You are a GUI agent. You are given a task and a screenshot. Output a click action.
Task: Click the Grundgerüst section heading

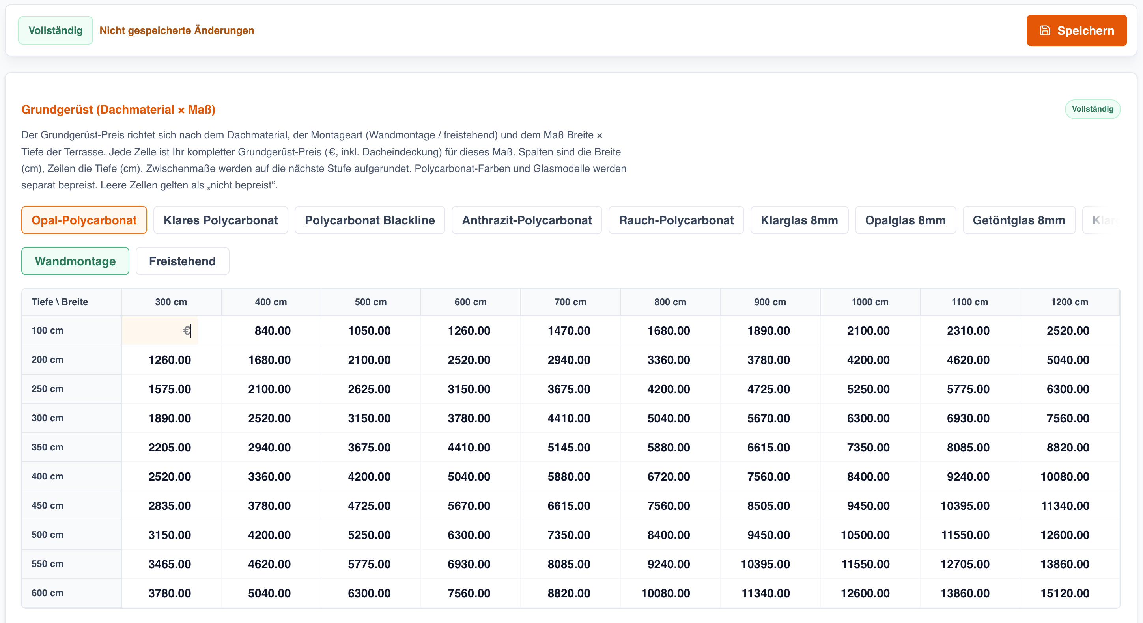[118, 110]
